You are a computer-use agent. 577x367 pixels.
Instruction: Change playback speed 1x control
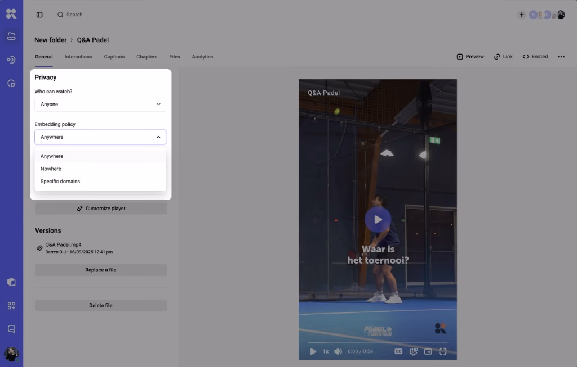coord(326,351)
